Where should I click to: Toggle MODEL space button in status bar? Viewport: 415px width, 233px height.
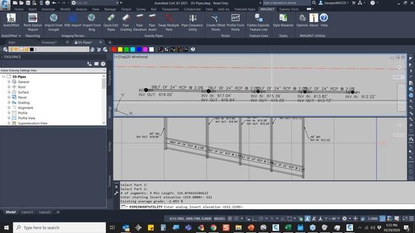219,219
